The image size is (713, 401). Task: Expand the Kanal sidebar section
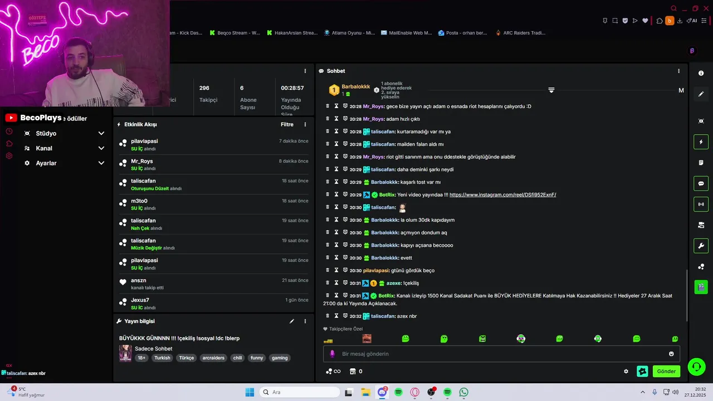pyautogui.click(x=64, y=148)
